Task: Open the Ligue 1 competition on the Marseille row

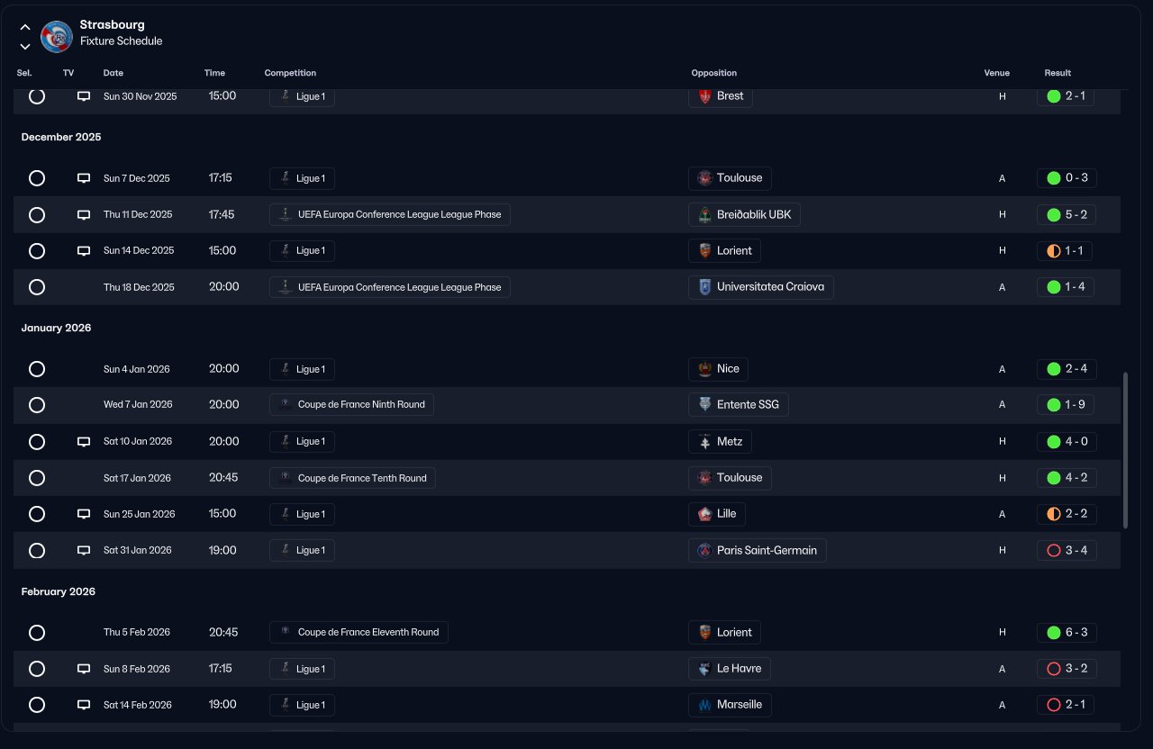Action: coord(302,705)
